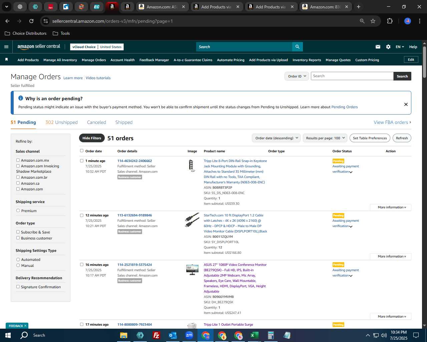
Task: Open the Results per page dropdown
Action: 325,138
